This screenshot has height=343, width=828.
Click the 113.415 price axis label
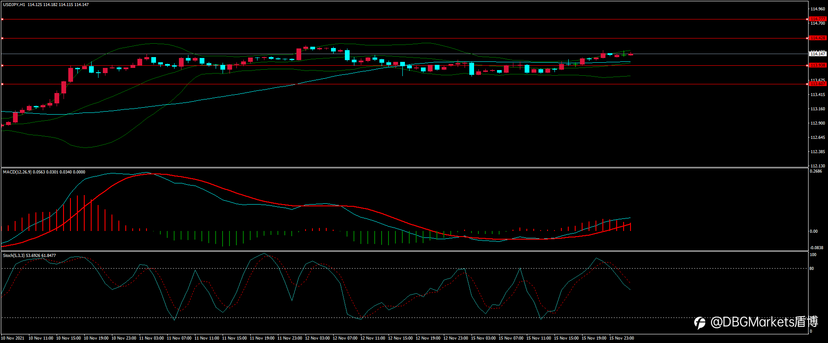coord(818,95)
